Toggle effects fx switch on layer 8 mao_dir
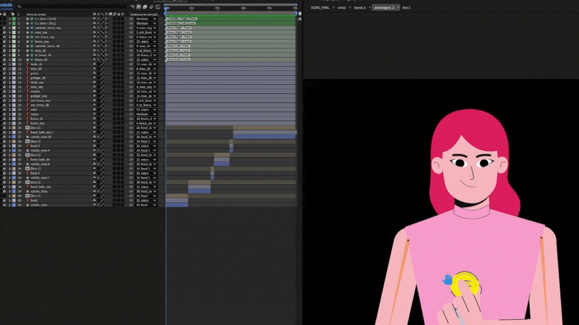 (106, 51)
